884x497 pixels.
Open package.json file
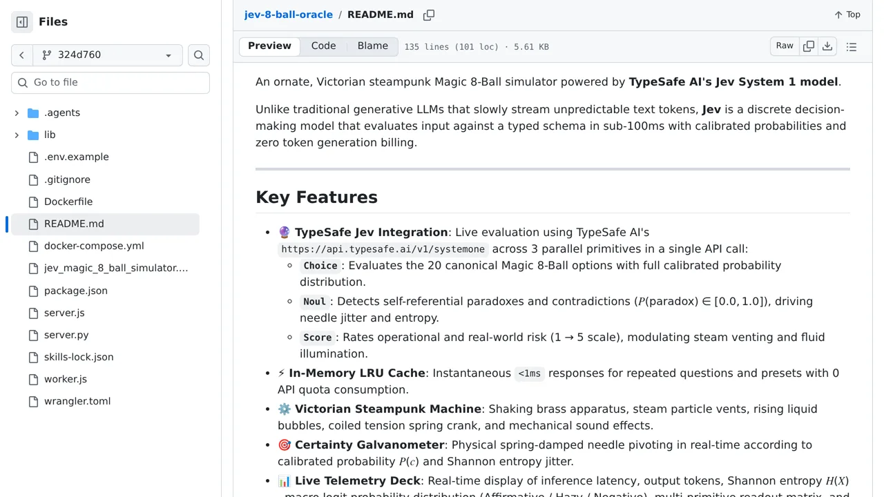[x=76, y=291]
